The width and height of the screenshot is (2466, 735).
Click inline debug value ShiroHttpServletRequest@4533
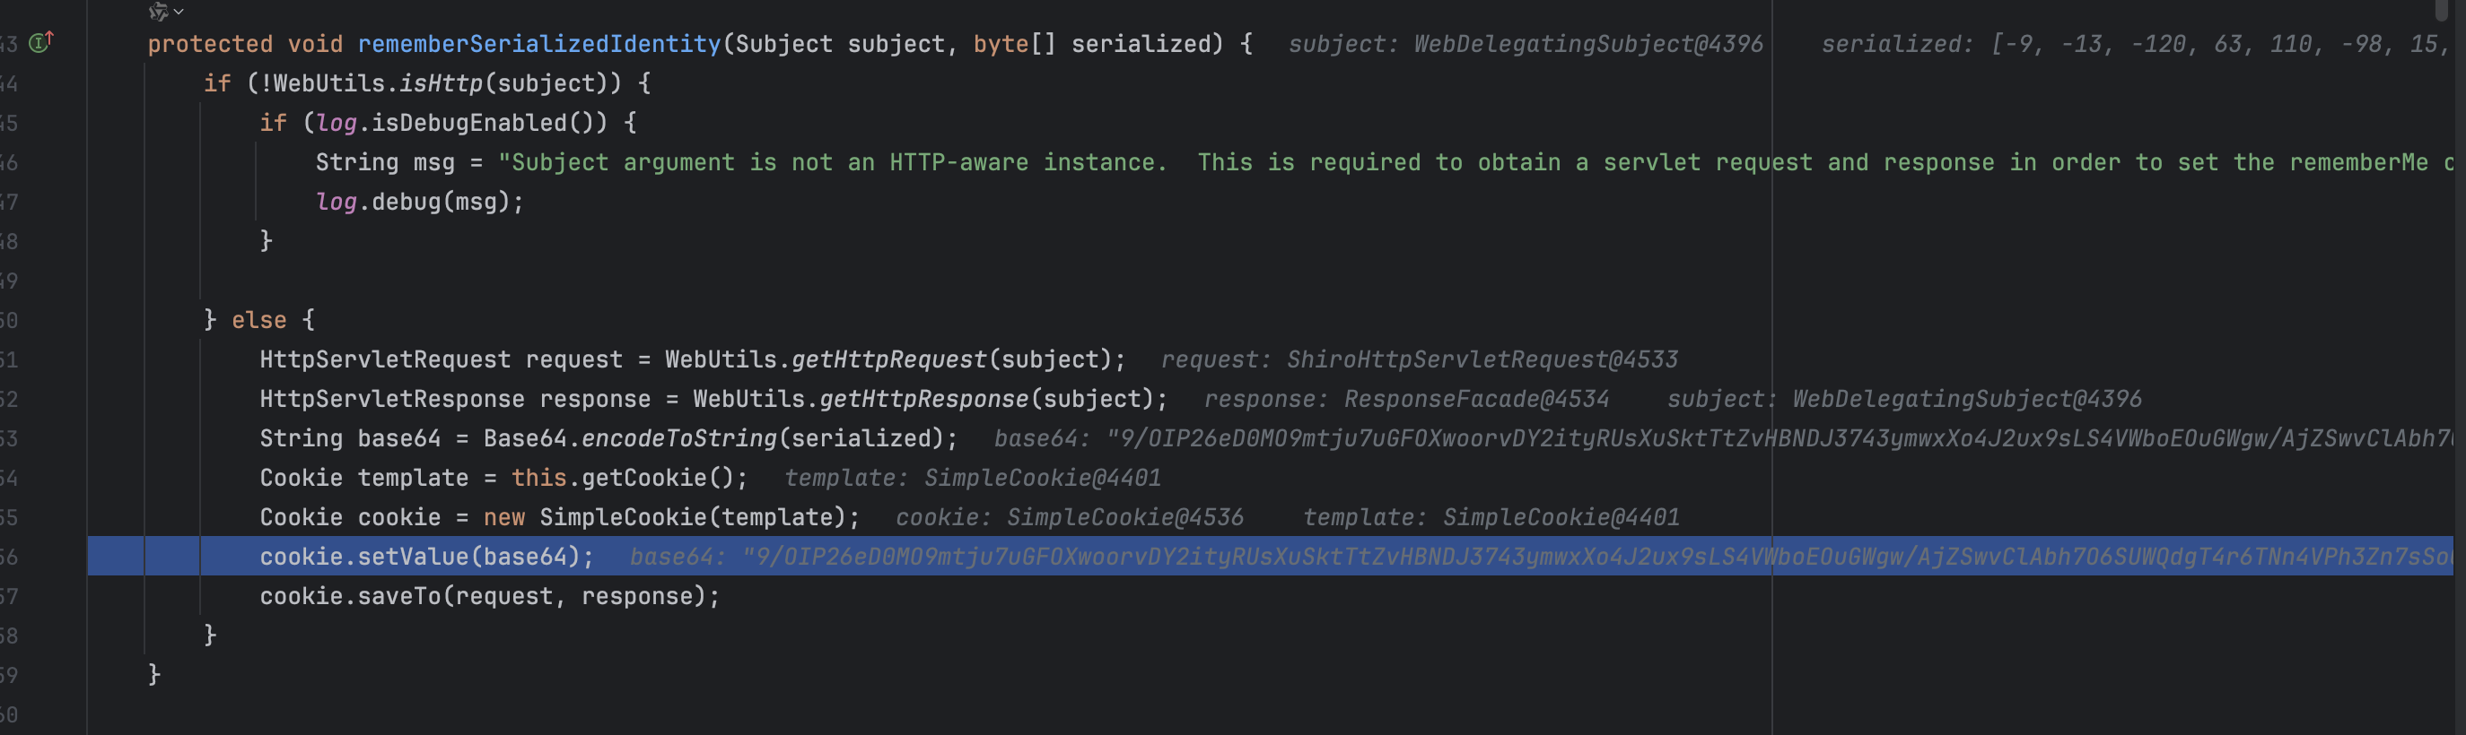pyautogui.click(x=1481, y=359)
